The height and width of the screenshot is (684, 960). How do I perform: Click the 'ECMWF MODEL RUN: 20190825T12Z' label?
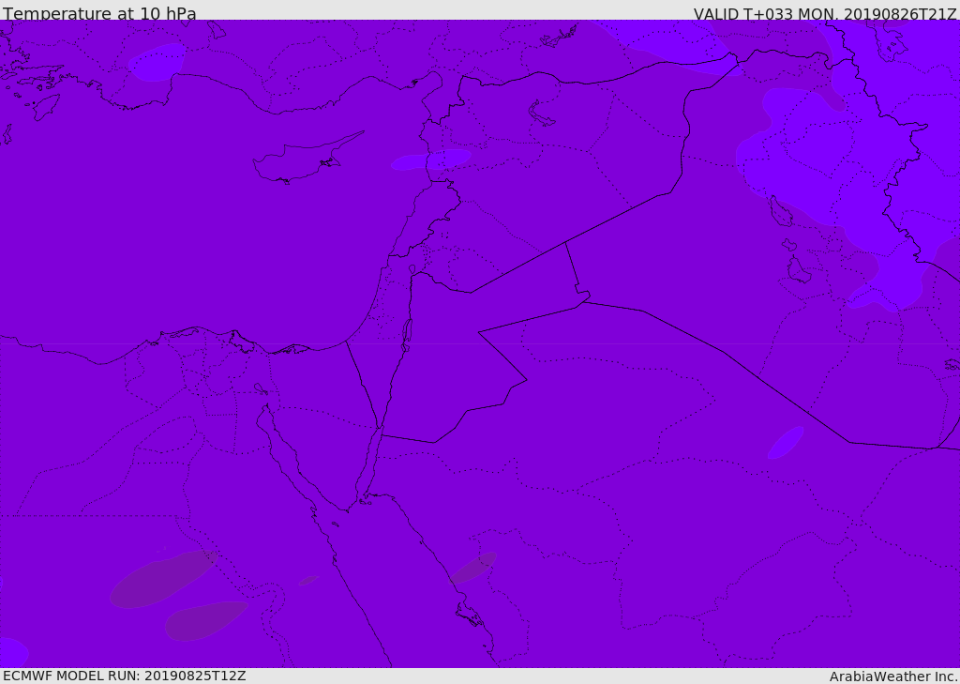(125, 676)
